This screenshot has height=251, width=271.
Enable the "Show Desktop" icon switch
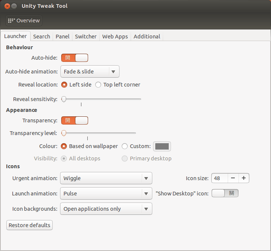coord(225,193)
